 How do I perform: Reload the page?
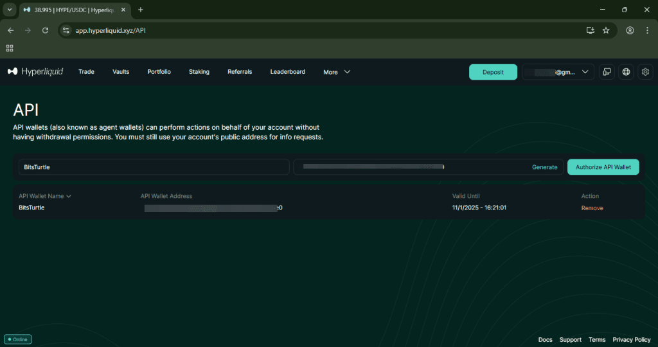tap(45, 30)
